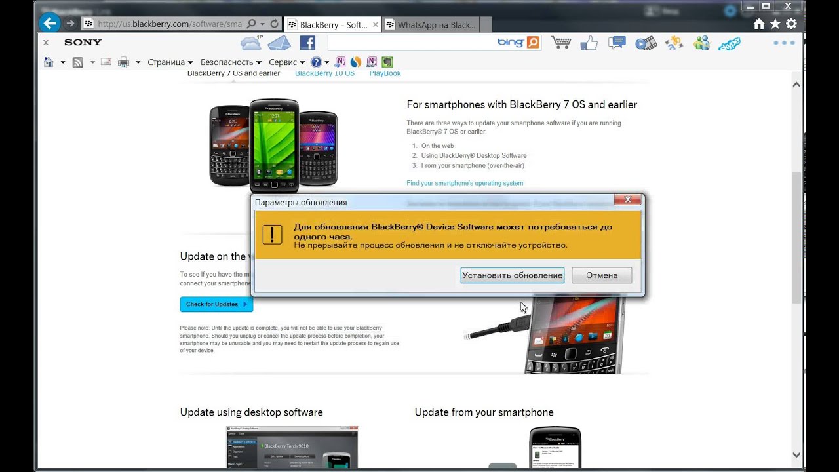
Task: Click the Bing search input field
Action: point(412,43)
